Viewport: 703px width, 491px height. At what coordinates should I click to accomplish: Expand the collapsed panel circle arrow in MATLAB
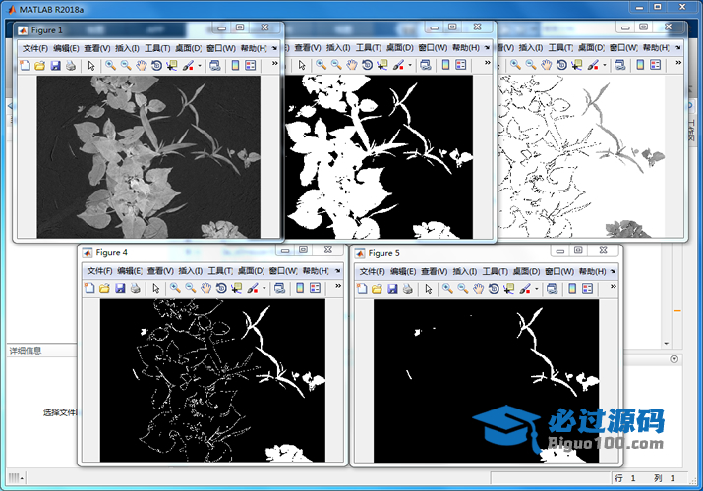click(674, 359)
